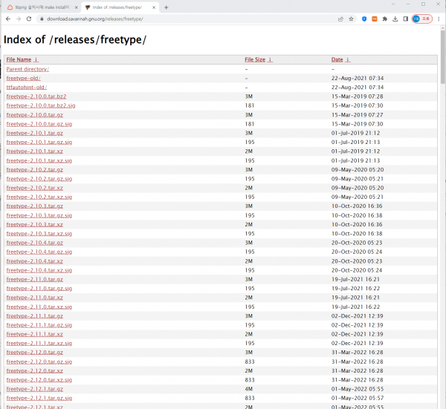Click the address bar URL
Screen dimensions: 446x409
tap(95, 19)
